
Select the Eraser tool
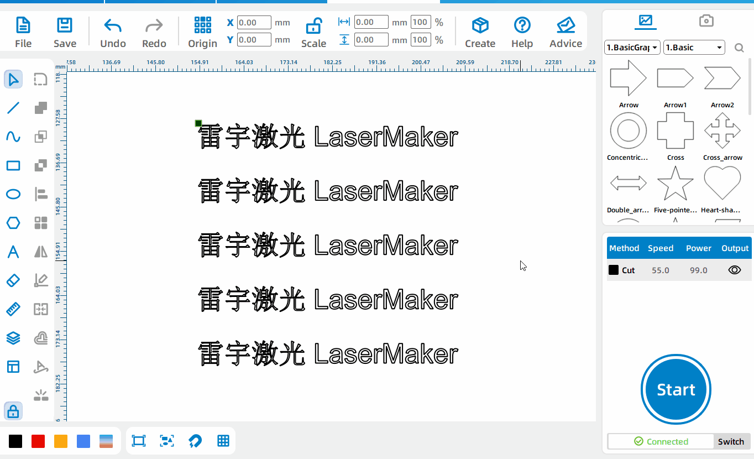[13, 280]
